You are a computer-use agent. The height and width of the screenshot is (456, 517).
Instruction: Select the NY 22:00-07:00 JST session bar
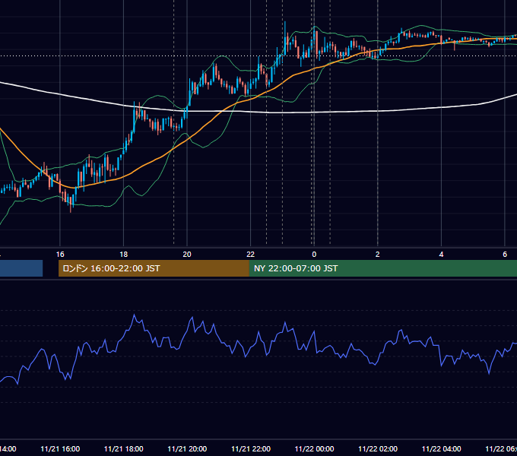click(382, 268)
